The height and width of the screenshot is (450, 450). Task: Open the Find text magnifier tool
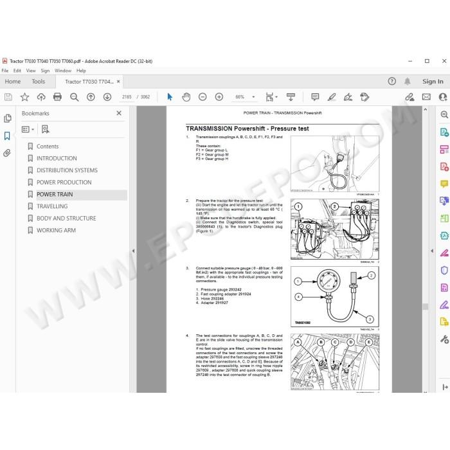click(x=75, y=97)
